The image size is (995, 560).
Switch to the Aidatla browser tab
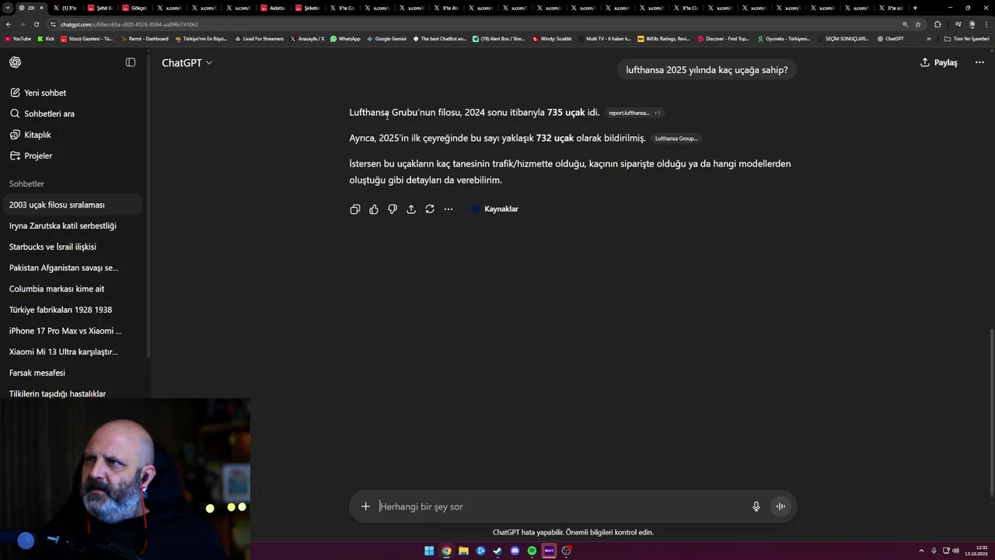tap(273, 8)
